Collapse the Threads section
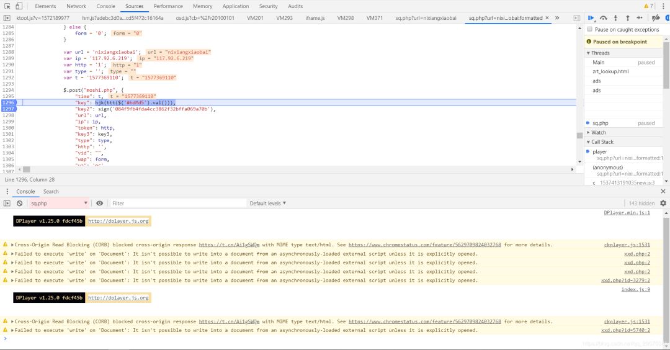The width and height of the screenshot is (670, 350). pyautogui.click(x=600, y=53)
